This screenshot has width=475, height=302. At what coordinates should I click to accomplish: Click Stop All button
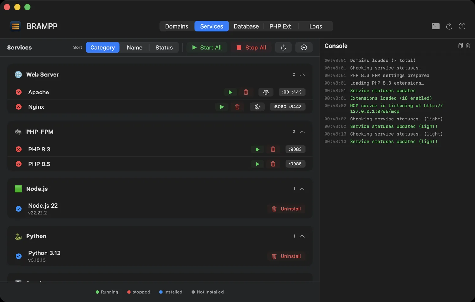click(x=251, y=48)
